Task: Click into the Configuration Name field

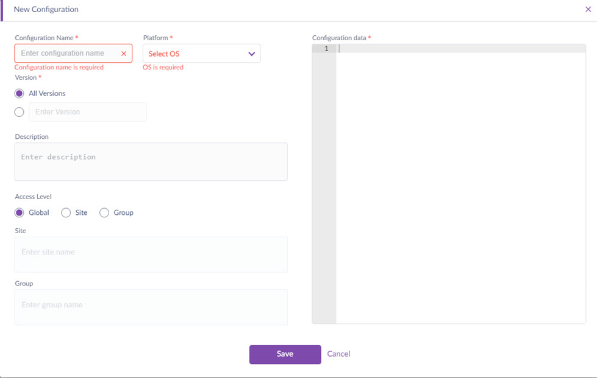Action: 67,54
